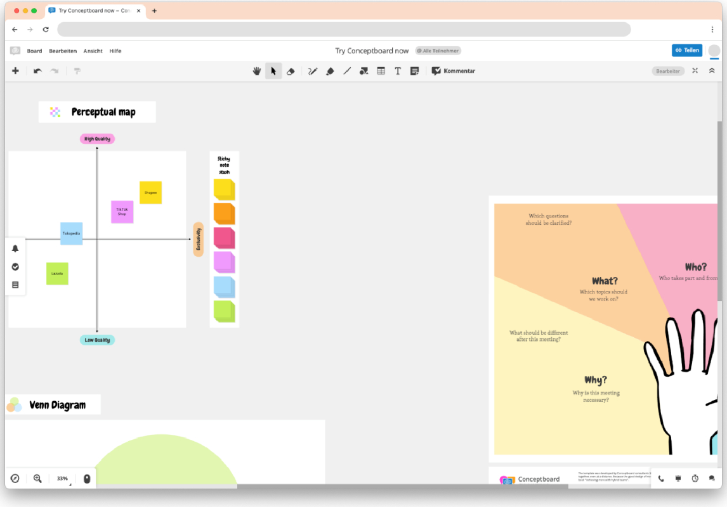Click the browser back button
The height and width of the screenshot is (507, 727).
(x=15, y=29)
